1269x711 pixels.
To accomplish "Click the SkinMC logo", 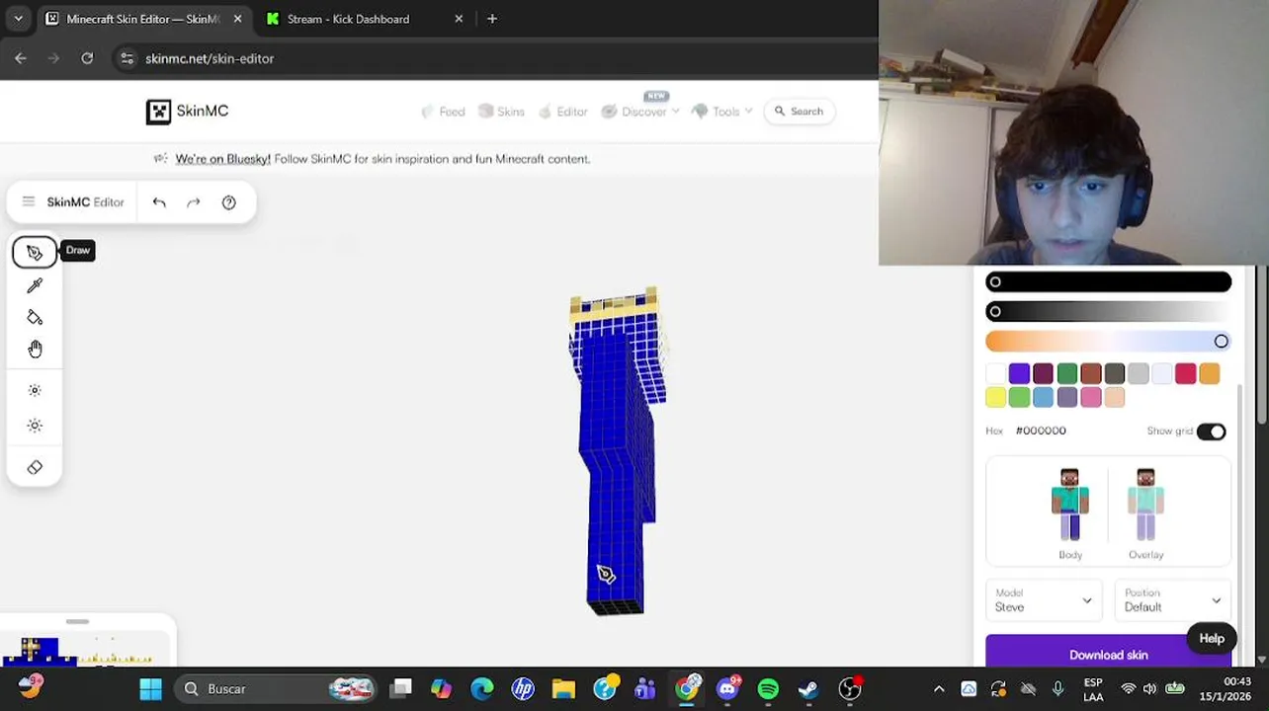I will pos(187,111).
